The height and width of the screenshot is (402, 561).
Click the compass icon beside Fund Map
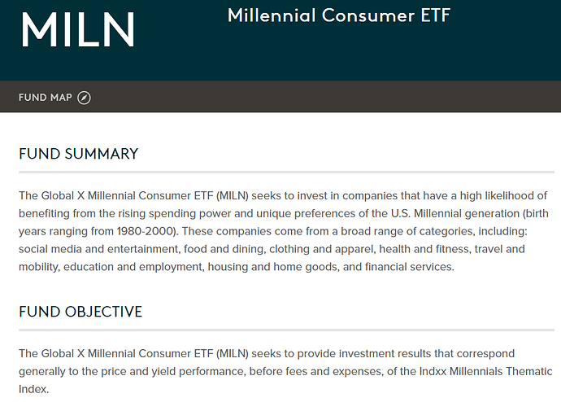click(84, 98)
